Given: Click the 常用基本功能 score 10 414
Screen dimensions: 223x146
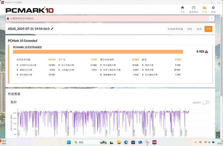Looking at the screenshot, I should tap(52, 60).
